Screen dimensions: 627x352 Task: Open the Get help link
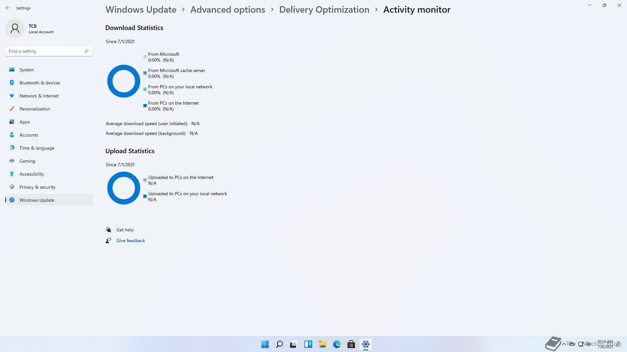point(125,230)
